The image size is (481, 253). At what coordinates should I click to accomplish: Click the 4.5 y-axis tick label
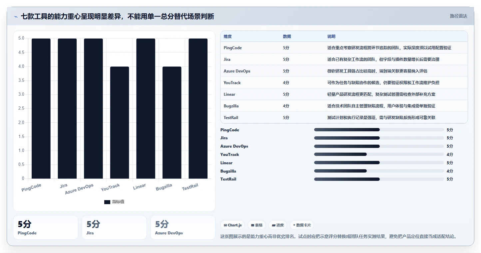pyautogui.click(x=21, y=52)
